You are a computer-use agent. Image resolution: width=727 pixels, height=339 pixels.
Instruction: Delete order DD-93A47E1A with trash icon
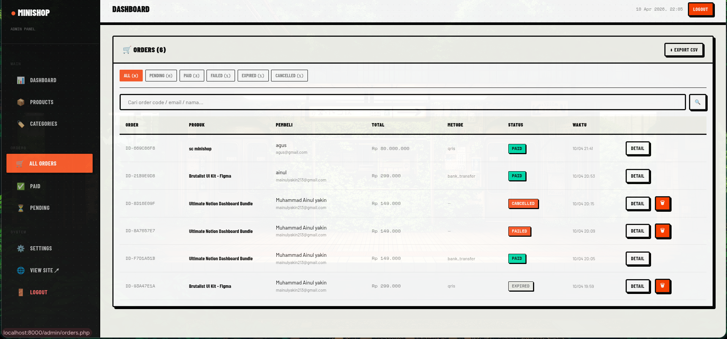662,286
